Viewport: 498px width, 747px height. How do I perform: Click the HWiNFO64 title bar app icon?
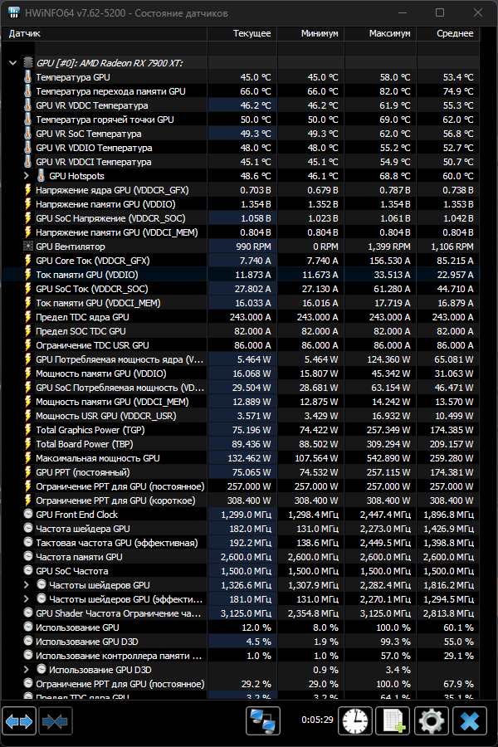(13, 12)
